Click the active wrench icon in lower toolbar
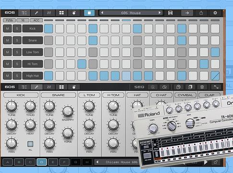 pyautogui.click(x=37, y=87)
